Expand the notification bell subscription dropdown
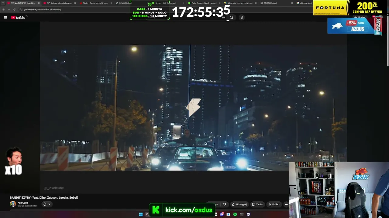 pyautogui.click(x=47, y=204)
